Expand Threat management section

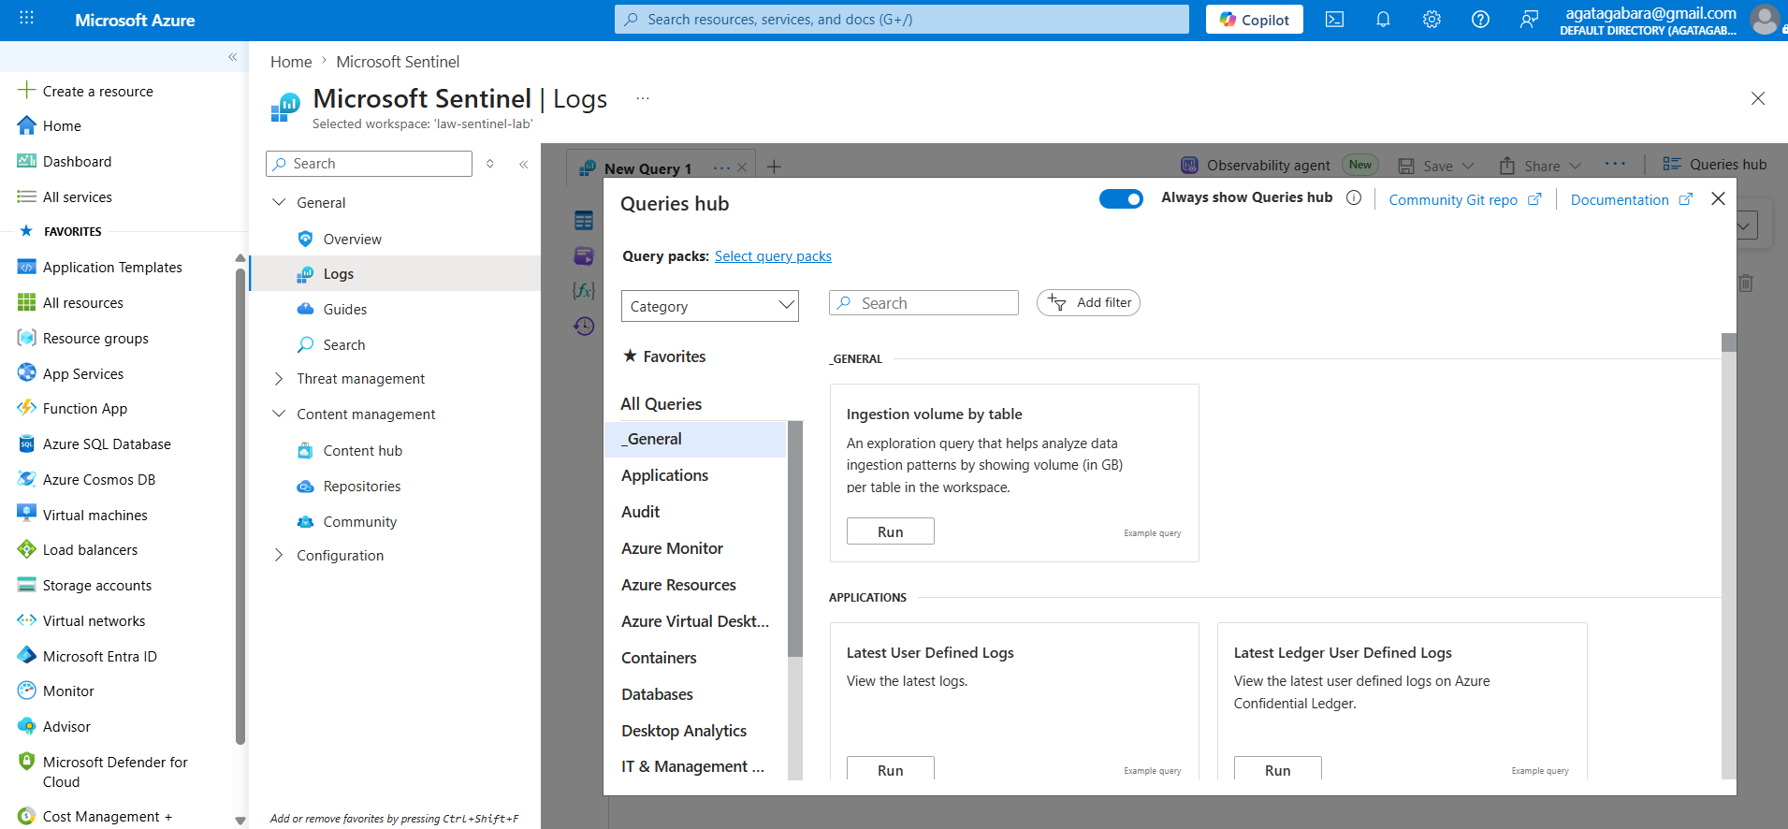click(x=279, y=379)
